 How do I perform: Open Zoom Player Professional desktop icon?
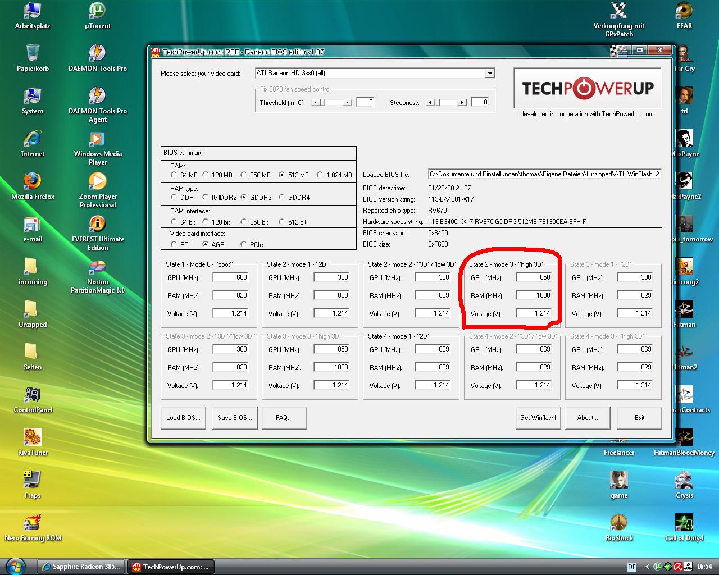(98, 190)
